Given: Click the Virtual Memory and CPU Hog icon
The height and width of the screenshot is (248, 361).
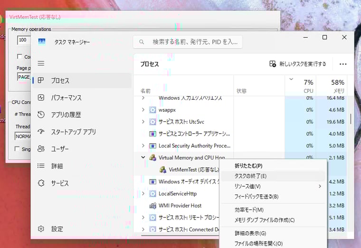Looking at the screenshot, I should tap(152, 158).
